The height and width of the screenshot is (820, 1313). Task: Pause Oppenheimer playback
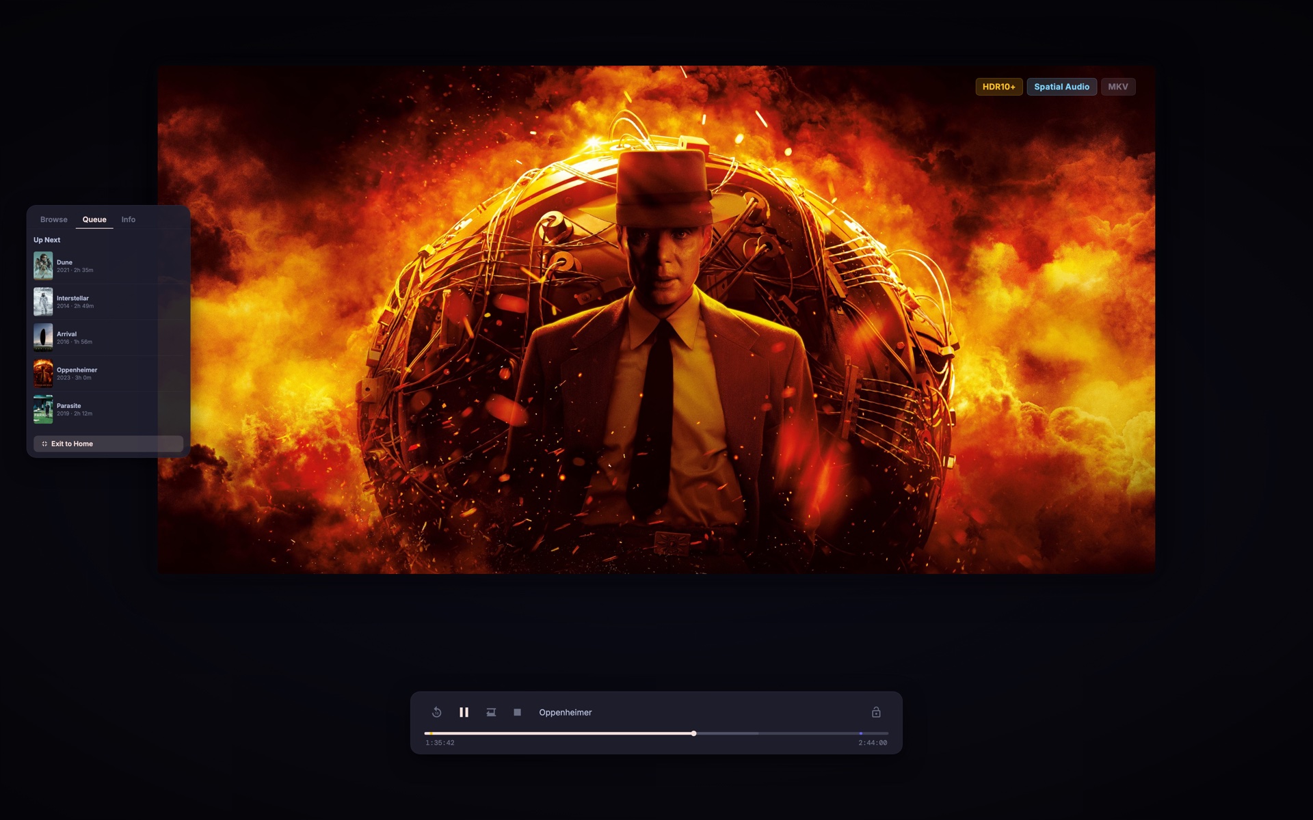pyautogui.click(x=464, y=712)
